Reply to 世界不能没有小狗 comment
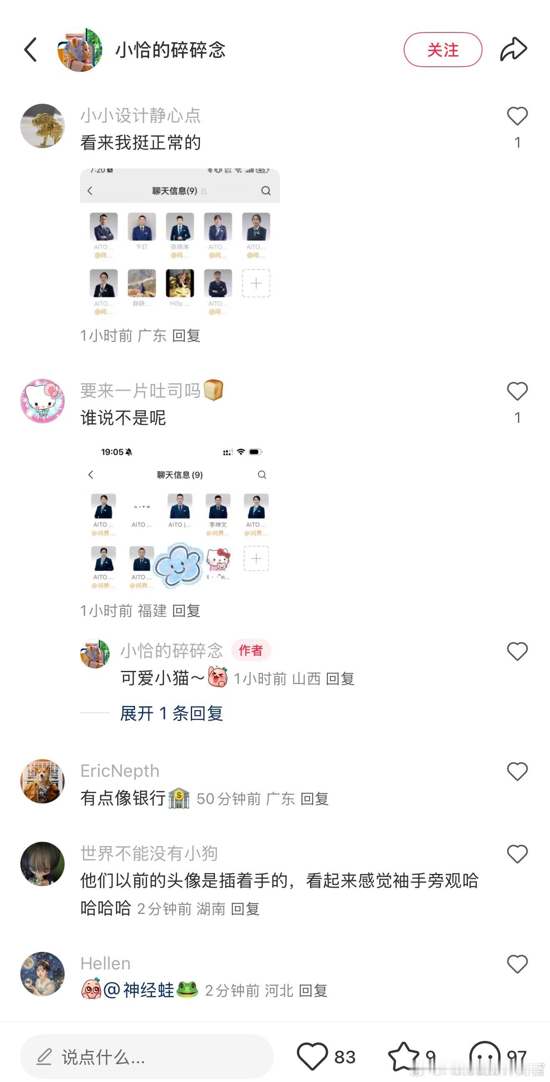This screenshot has height=1082, width=550. pos(245,909)
